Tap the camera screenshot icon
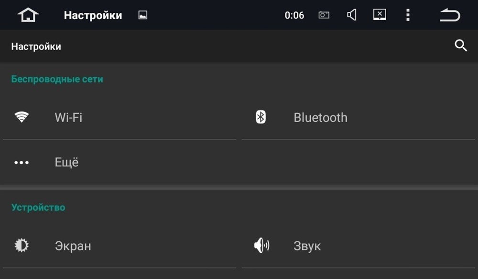This screenshot has height=279, width=478. [x=324, y=15]
